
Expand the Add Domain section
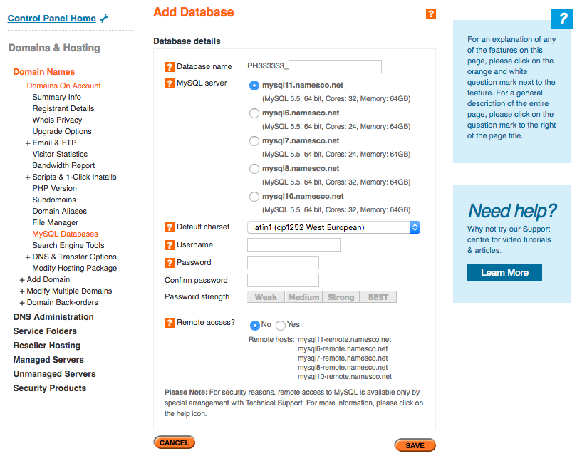pyautogui.click(x=22, y=280)
